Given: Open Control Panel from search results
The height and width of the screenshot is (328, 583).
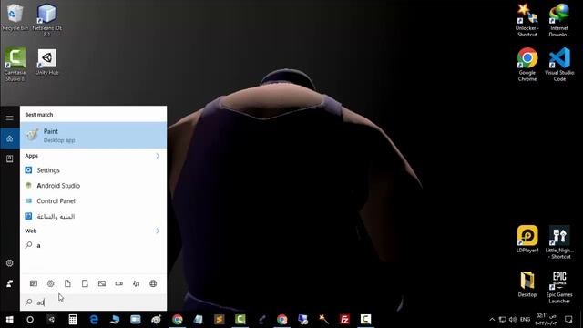Looking at the screenshot, I should (x=93, y=200).
